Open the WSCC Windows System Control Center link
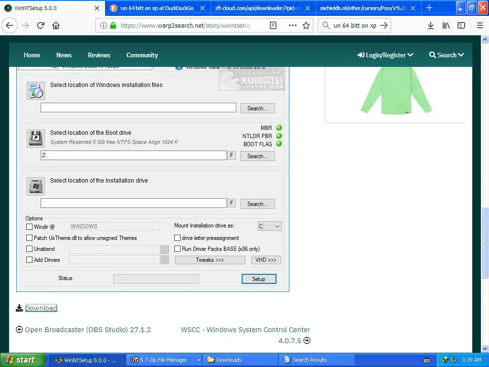This screenshot has width=489, height=367. [x=245, y=335]
